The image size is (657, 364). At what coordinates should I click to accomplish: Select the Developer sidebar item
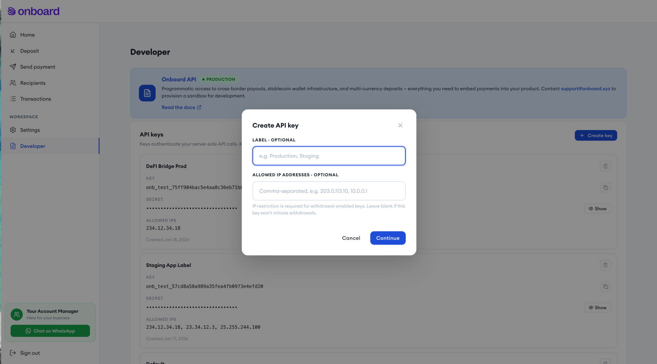(50, 146)
